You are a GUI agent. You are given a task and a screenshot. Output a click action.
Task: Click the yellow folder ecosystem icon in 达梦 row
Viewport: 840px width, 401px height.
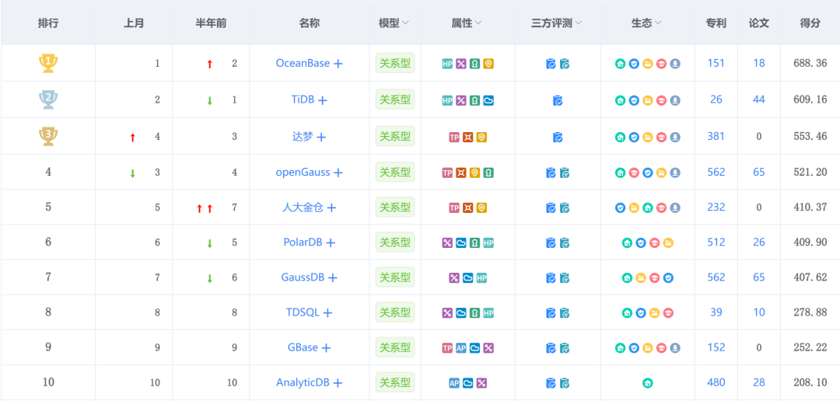[x=647, y=137]
